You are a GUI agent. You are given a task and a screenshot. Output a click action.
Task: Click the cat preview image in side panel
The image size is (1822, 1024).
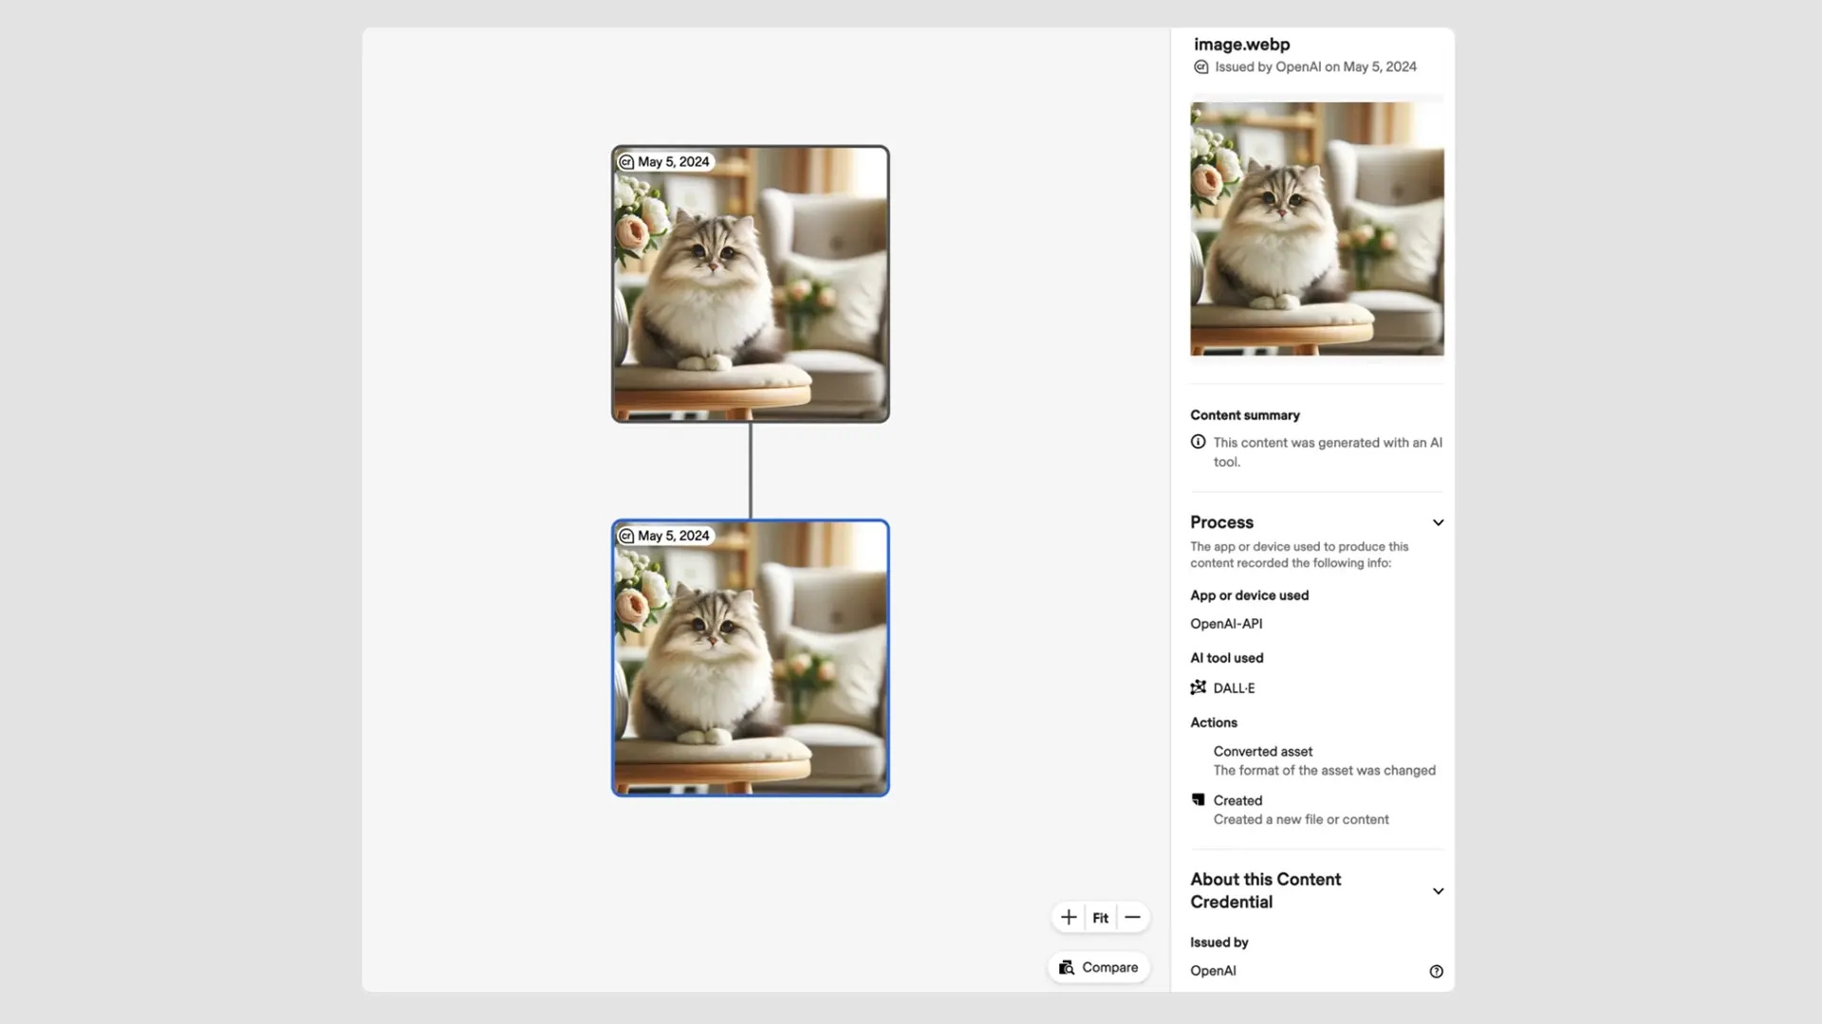(x=1317, y=229)
